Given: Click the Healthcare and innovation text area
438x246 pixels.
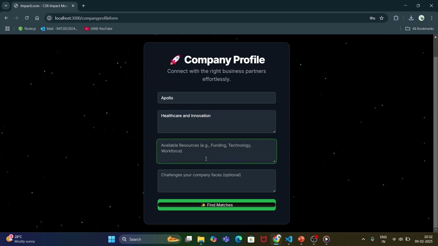Looking at the screenshot, I should 217,122.
